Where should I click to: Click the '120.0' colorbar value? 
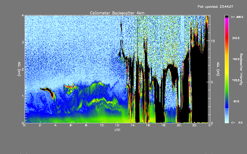click(x=236, y=80)
